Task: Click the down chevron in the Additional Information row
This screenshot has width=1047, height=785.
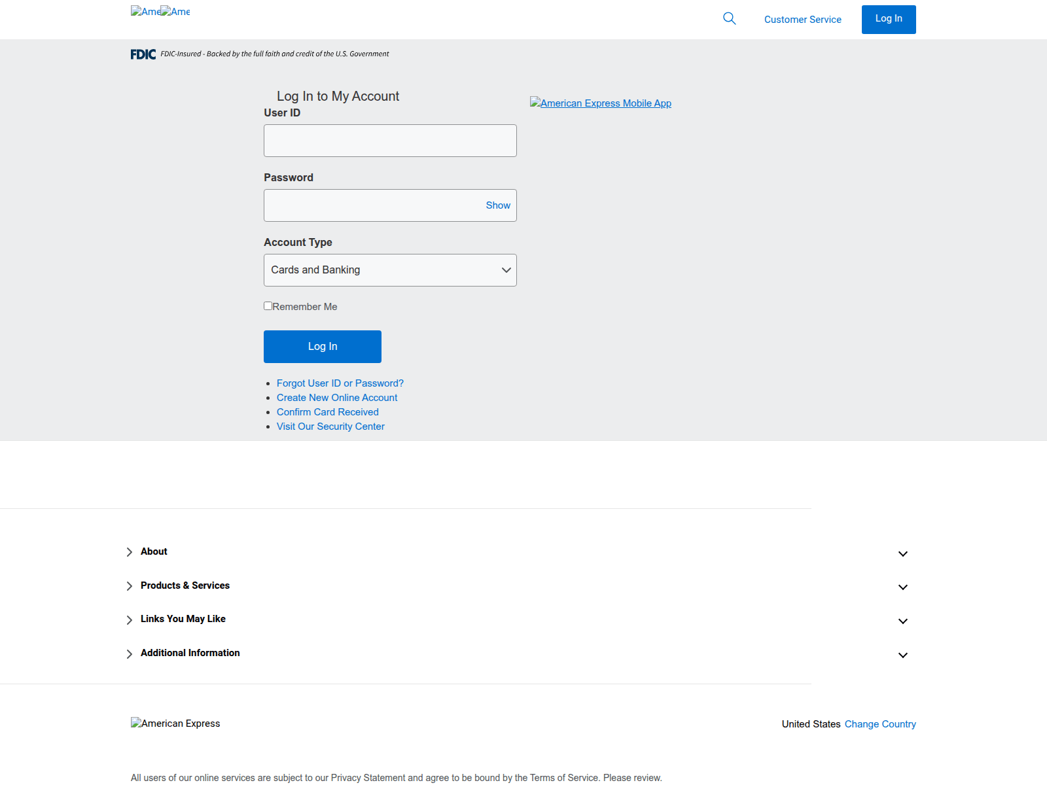Action: [903, 655]
